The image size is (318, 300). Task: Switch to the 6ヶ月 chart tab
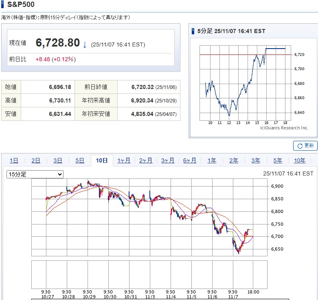(190, 161)
